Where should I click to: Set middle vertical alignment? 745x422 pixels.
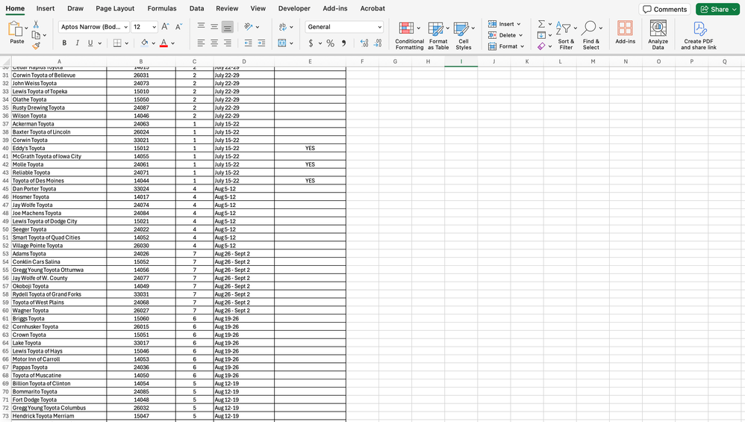coord(214,27)
